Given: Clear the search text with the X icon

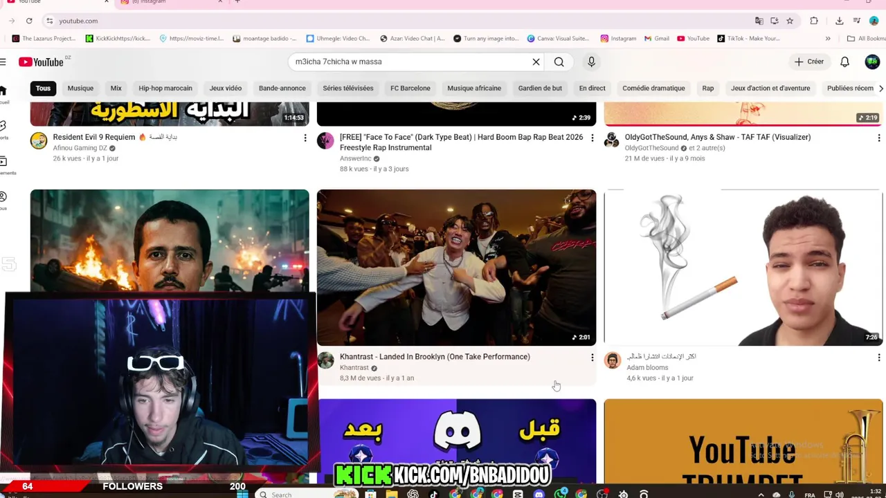Looking at the screenshot, I should (x=536, y=62).
